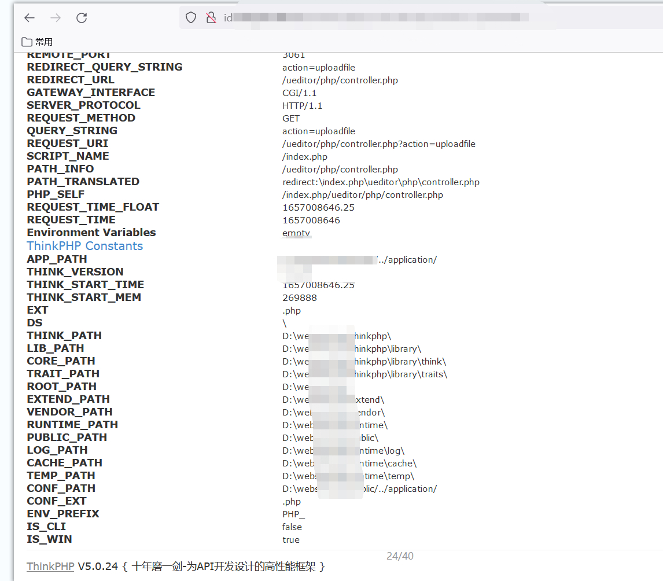Select CONF_EXT label
This screenshot has height=581, width=663.
[57, 500]
